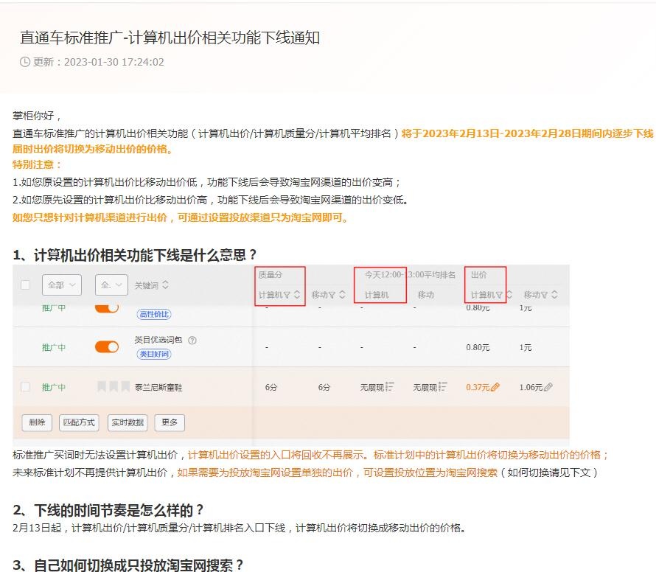The image size is (656, 572).
Task: Click note 2 about 淘宝网渠道的出价变低
Action: pyautogui.click(x=211, y=200)
